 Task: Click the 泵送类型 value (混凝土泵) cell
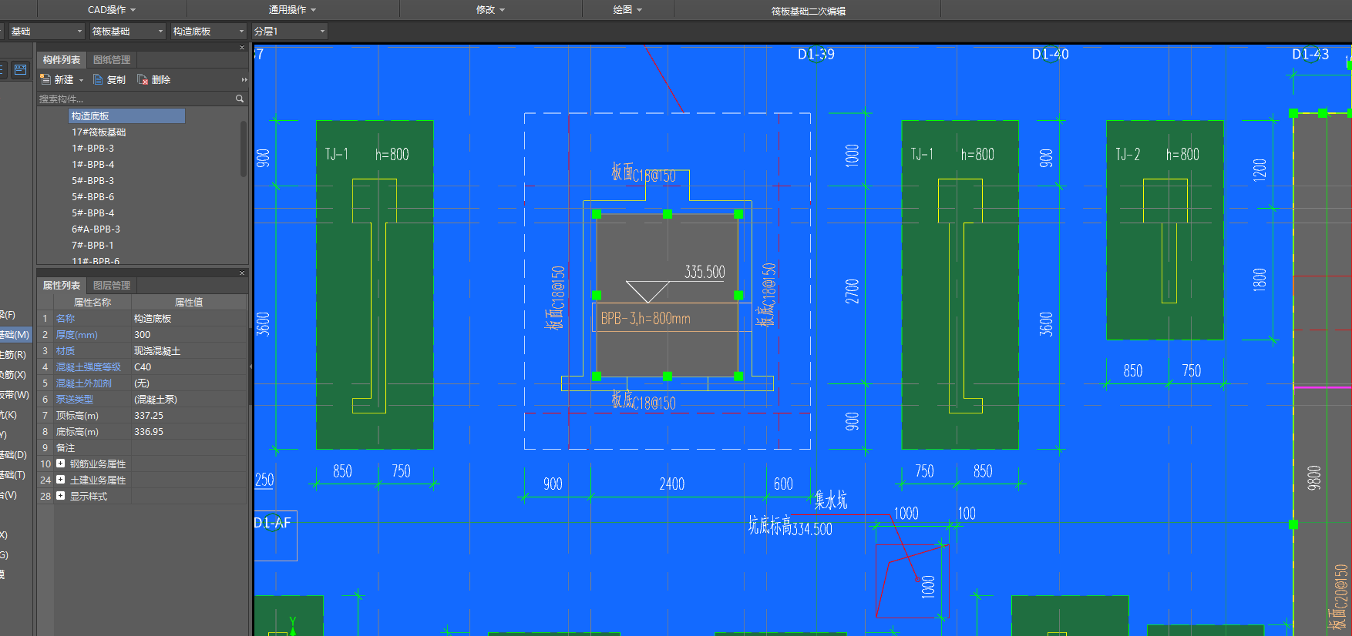coord(189,400)
